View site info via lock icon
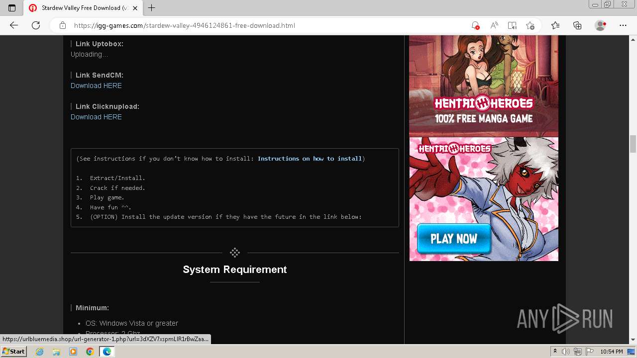 (x=63, y=25)
